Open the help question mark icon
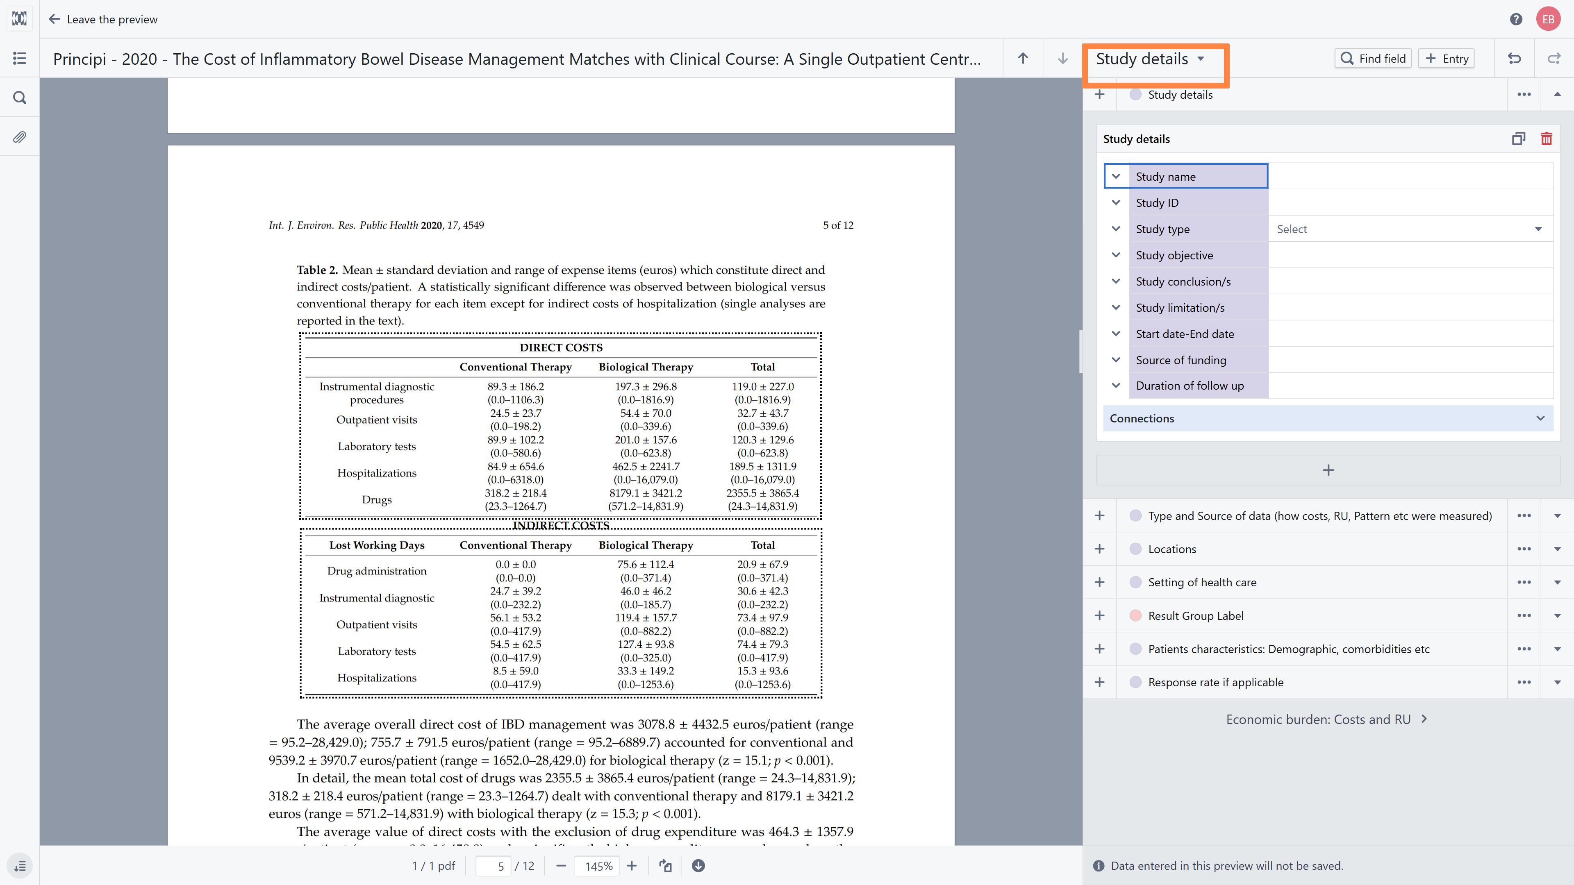The width and height of the screenshot is (1574, 885). tap(1516, 19)
